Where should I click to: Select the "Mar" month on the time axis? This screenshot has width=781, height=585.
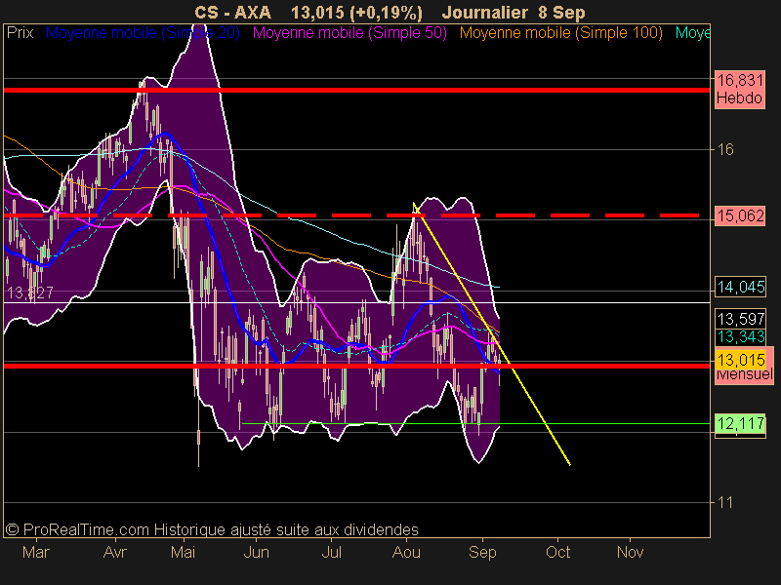pos(36,552)
